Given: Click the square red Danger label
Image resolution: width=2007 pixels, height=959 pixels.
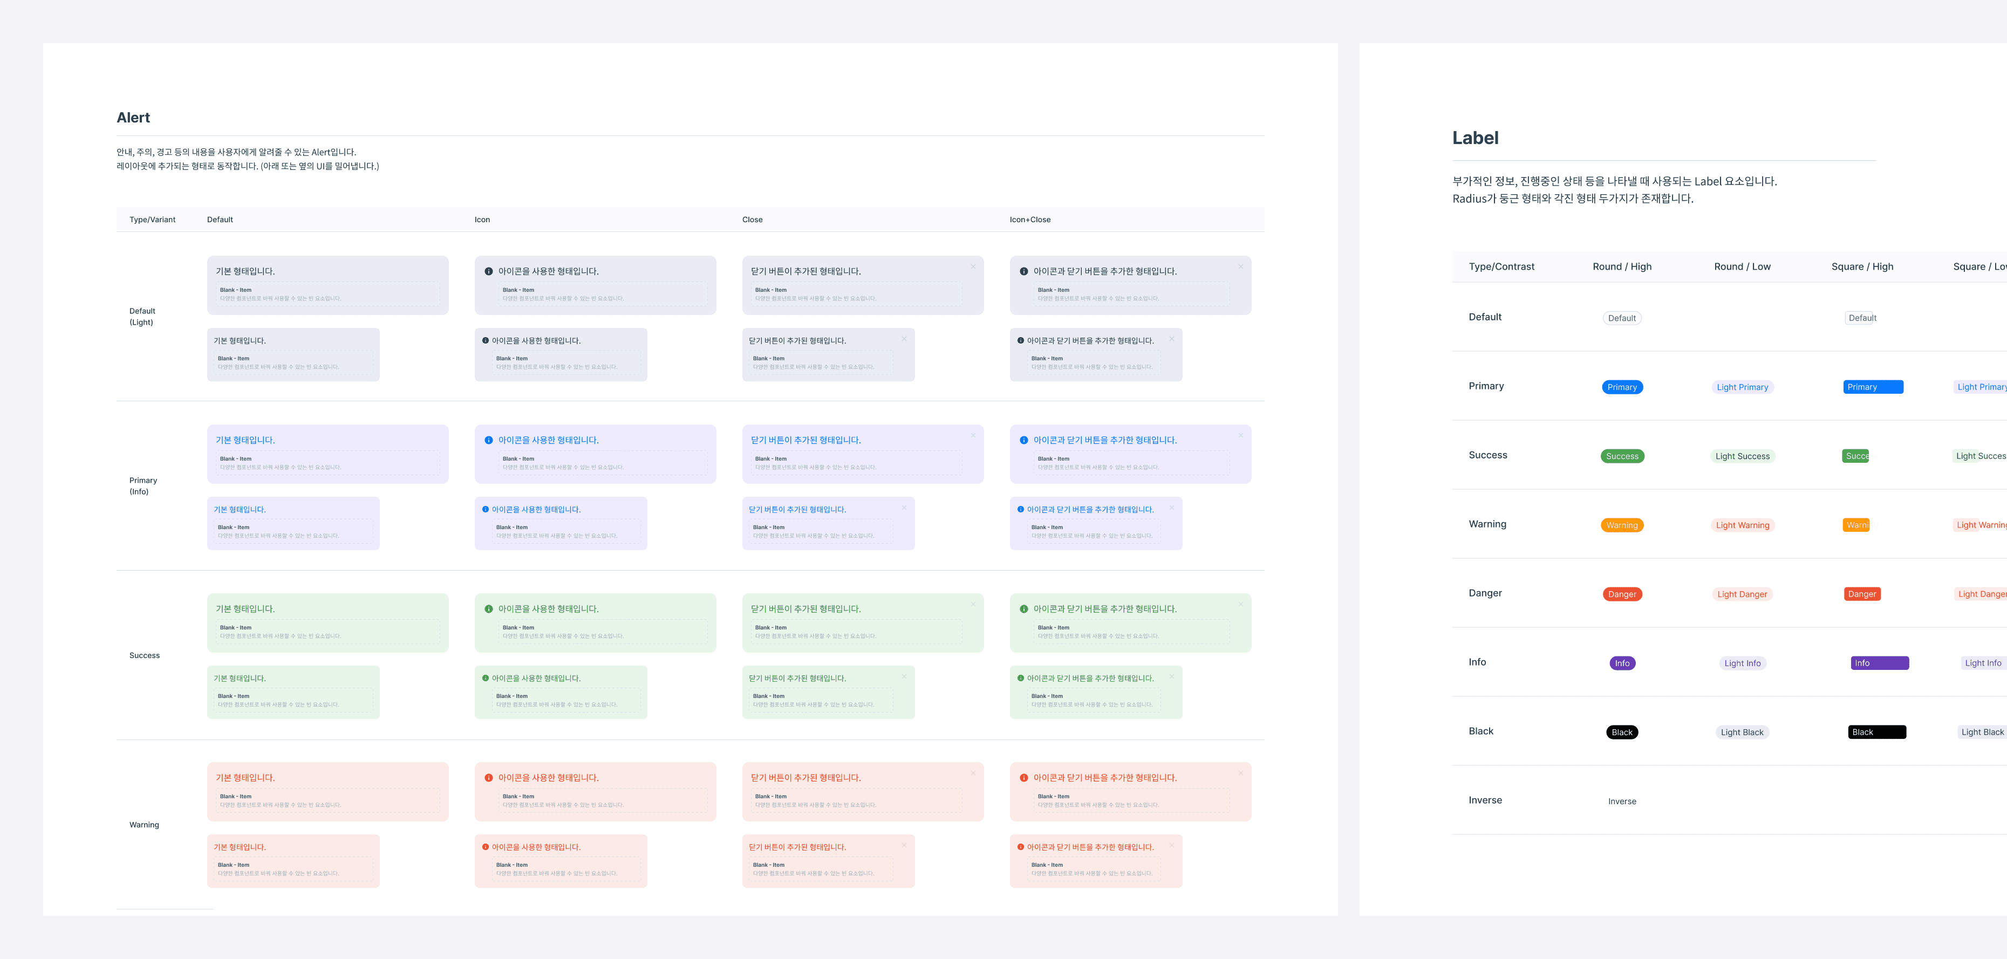Looking at the screenshot, I should pos(1862,594).
